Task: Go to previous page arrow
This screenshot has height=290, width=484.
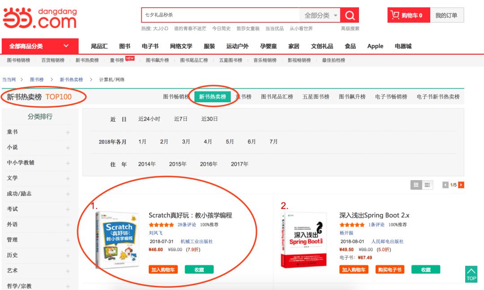Action: 445,185
